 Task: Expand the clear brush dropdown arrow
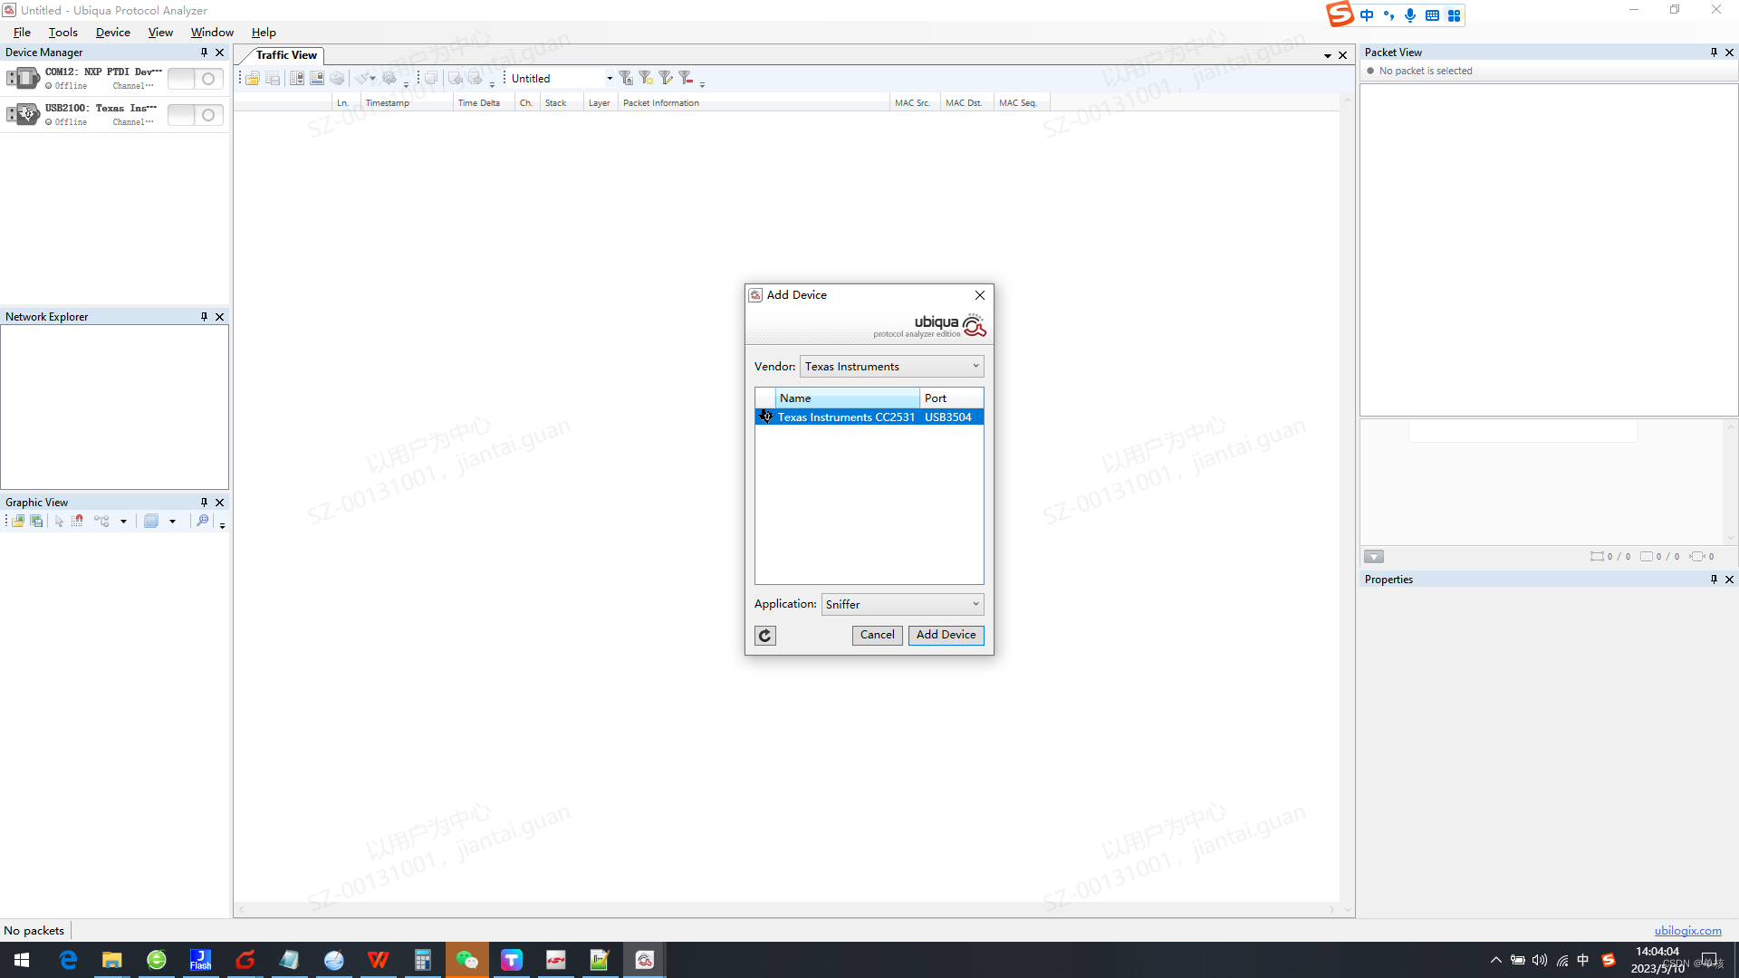pyautogui.click(x=372, y=79)
